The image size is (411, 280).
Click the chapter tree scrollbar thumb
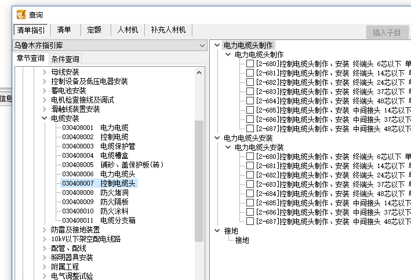(199, 181)
